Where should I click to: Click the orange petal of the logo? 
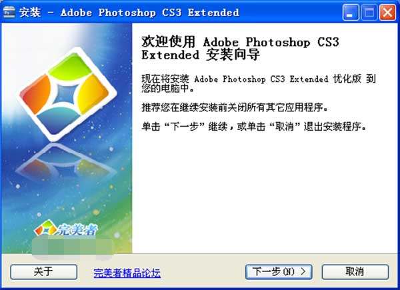[36, 93]
